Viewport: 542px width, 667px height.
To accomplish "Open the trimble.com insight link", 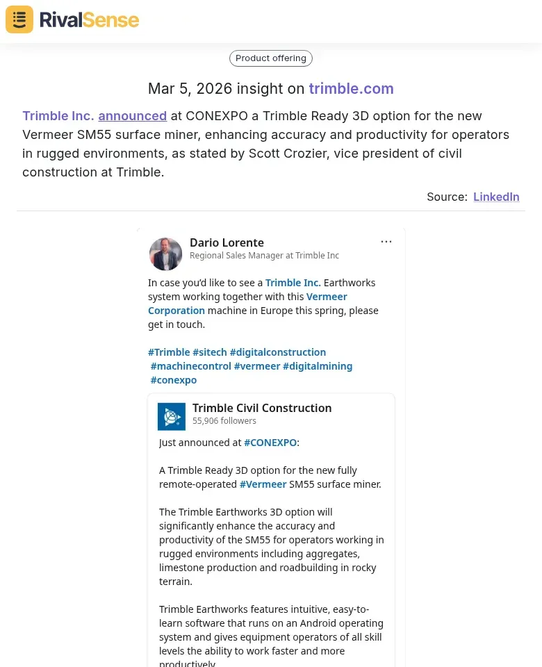I will tap(351, 88).
